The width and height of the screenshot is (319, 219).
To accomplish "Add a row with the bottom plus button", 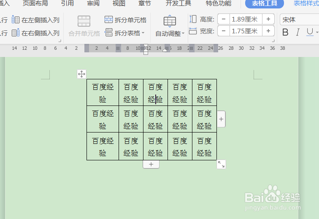I will 151,164.
